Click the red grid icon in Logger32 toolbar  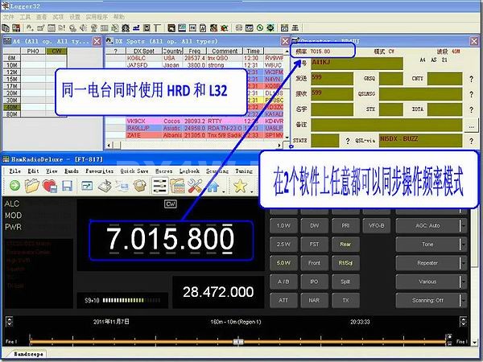[x=16, y=28]
